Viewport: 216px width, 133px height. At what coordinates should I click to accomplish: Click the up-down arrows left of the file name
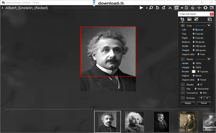tap(2, 8)
